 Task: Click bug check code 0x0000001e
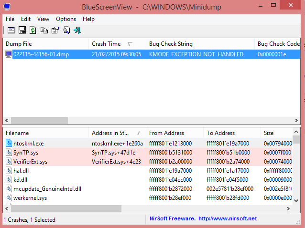[272, 54]
